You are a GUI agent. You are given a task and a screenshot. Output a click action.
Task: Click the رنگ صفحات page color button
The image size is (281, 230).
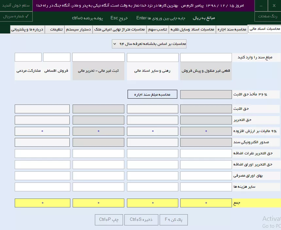267,16
